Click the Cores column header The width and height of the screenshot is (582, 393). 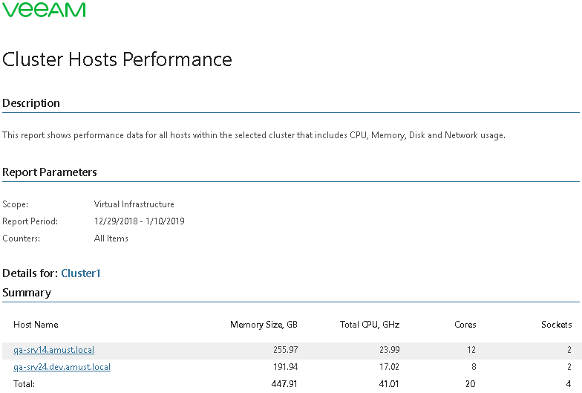click(465, 325)
